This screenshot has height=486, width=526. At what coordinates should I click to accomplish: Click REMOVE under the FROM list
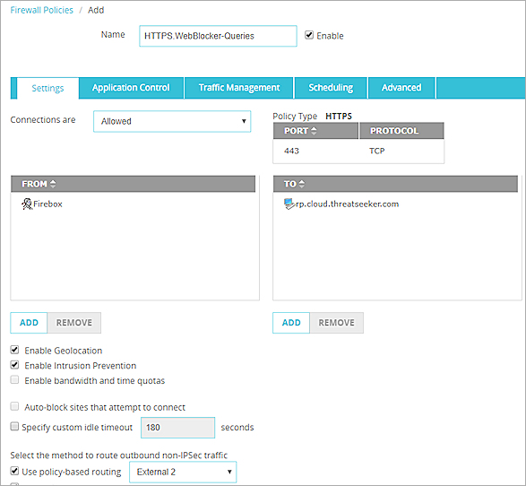[x=74, y=323]
